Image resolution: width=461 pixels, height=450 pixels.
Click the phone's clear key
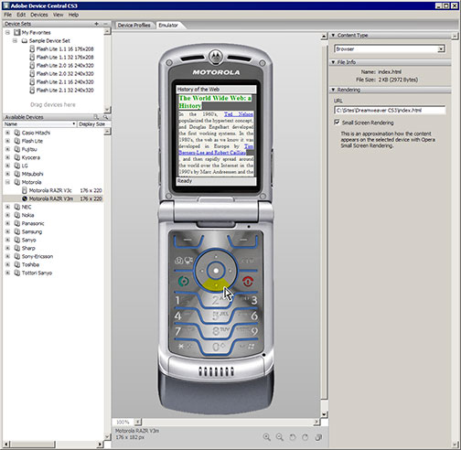click(x=248, y=261)
